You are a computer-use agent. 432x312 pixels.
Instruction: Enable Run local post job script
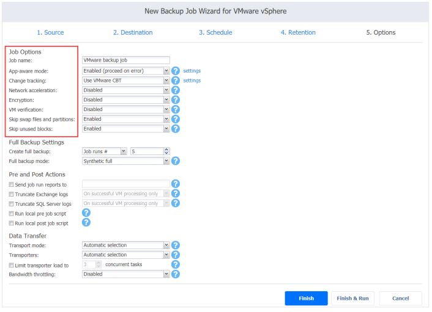[x=11, y=223]
